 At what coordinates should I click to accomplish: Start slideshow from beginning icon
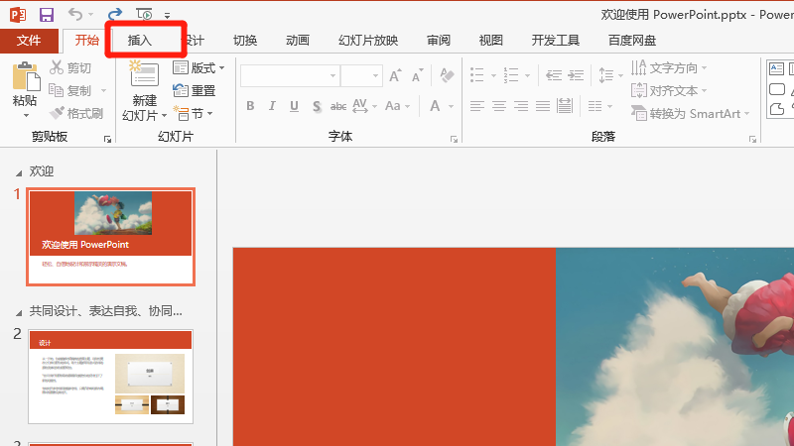[x=145, y=15]
